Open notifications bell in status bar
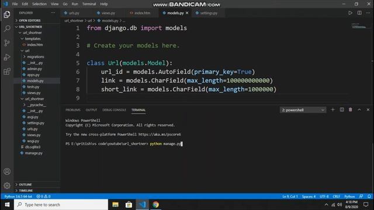Viewport: 374px width, 210px height. coord(369,197)
